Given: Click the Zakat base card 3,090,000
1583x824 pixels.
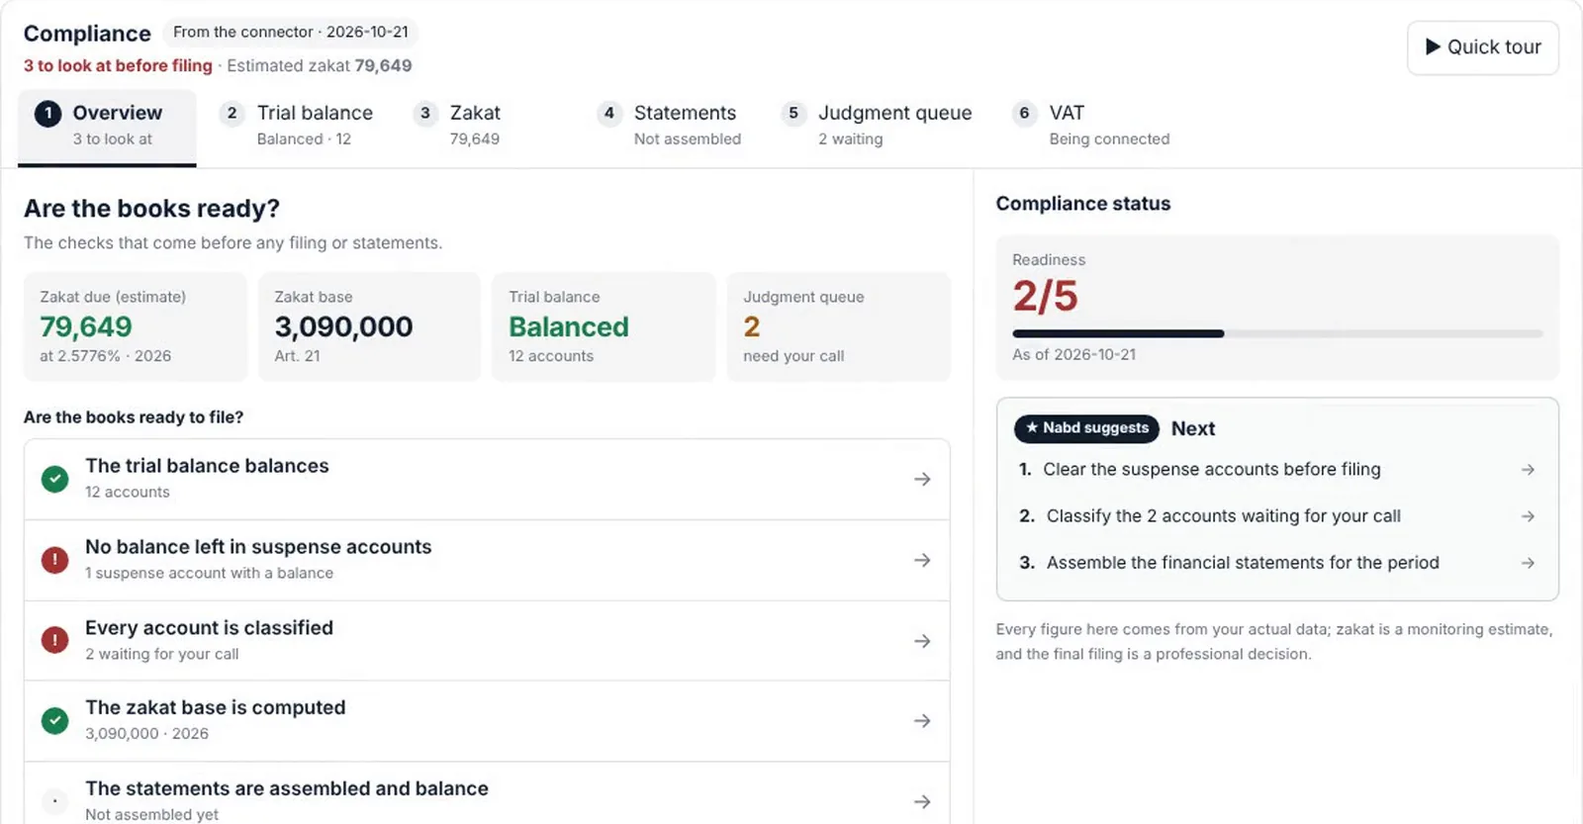Looking at the screenshot, I should click(x=369, y=326).
